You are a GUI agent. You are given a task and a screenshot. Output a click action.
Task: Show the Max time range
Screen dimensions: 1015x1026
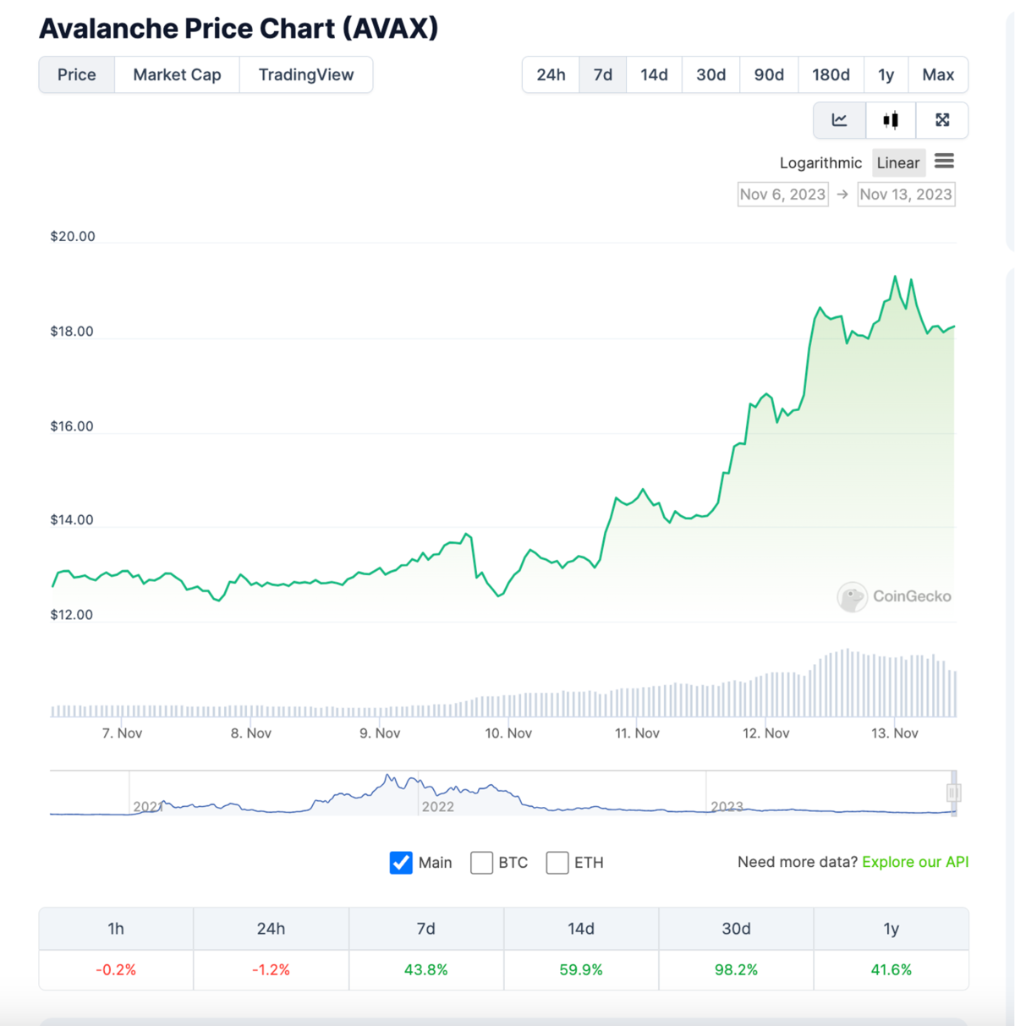(938, 74)
